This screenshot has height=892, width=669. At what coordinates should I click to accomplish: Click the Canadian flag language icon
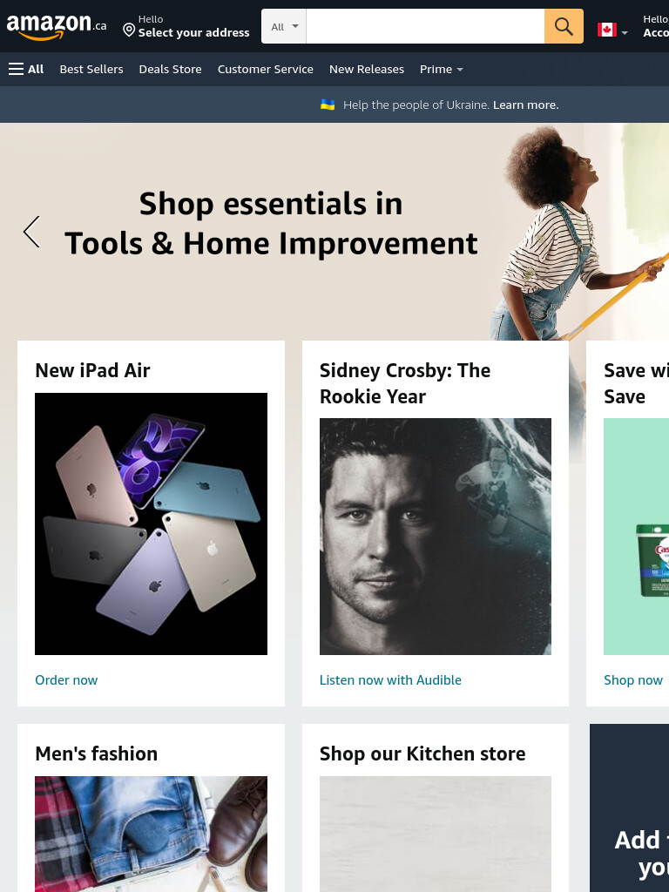[x=606, y=30]
